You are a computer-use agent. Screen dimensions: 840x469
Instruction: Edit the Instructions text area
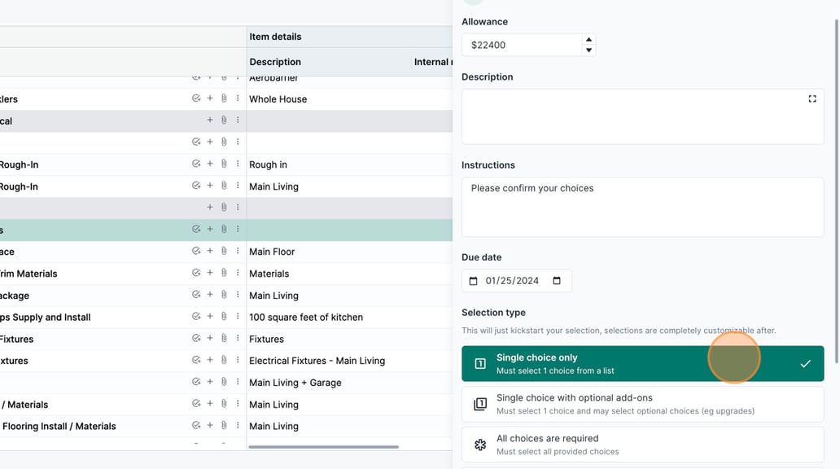642,207
